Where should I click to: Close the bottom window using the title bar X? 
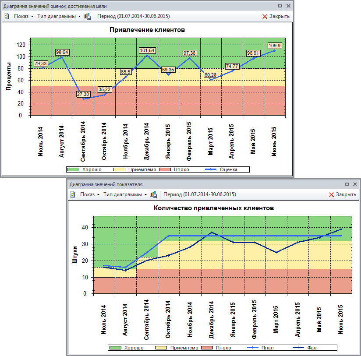(354, 184)
